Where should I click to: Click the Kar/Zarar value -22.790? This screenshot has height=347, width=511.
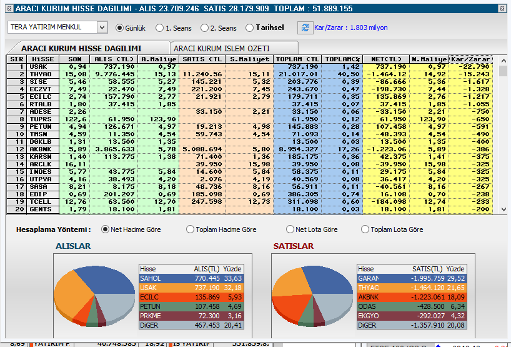click(x=474, y=67)
